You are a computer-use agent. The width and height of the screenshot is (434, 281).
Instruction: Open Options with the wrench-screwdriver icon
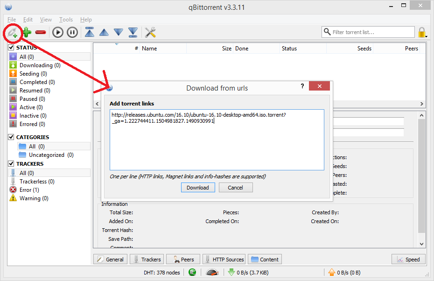coord(150,32)
